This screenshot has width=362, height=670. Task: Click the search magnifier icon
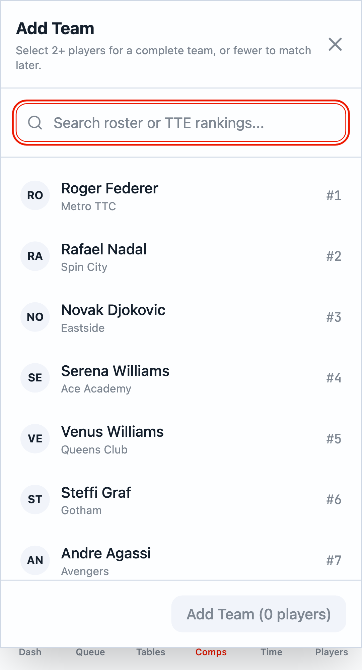click(35, 123)
